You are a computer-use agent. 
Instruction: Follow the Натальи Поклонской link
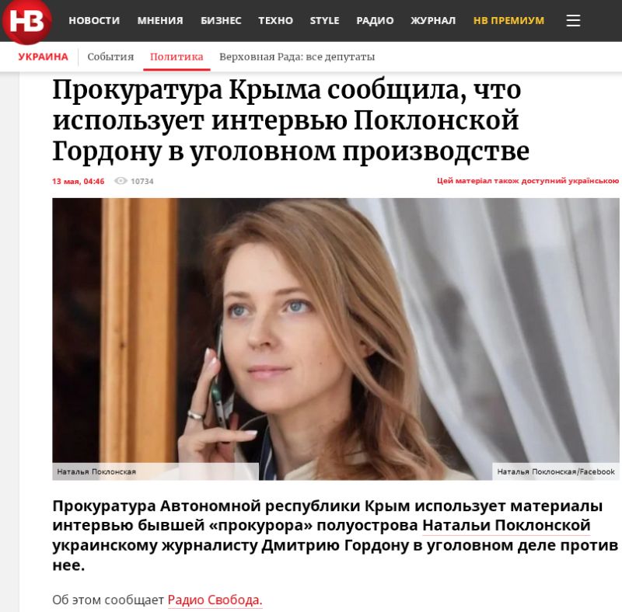tap(507, 526)
